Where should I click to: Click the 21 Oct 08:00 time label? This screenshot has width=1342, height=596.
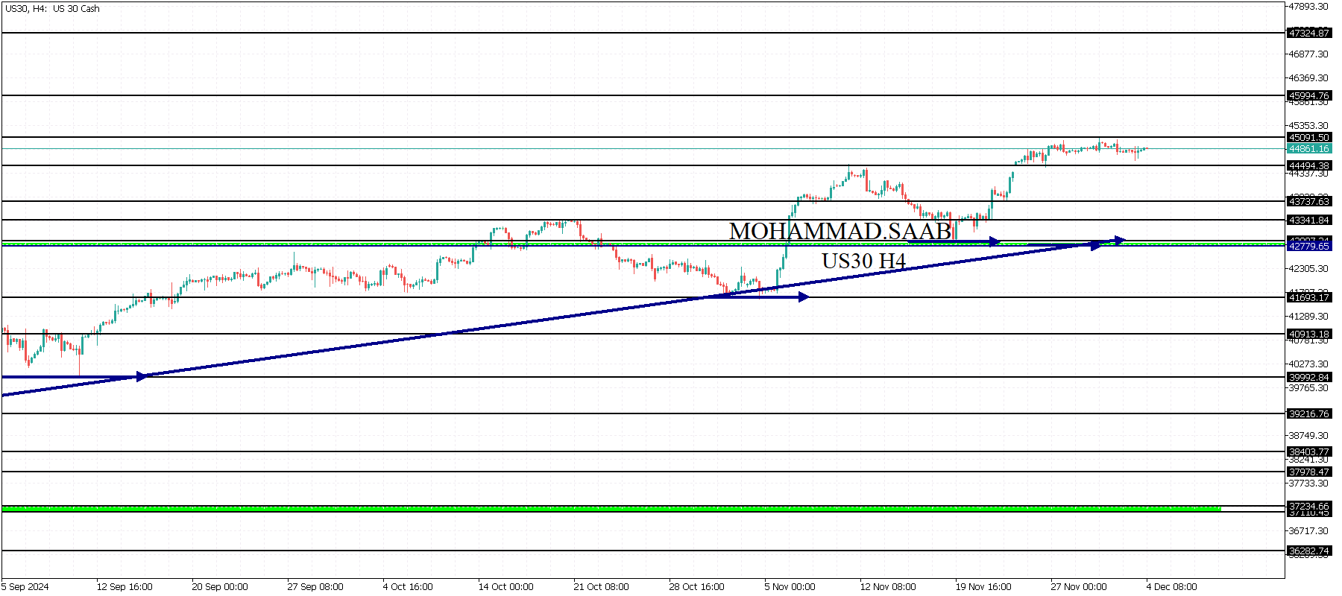tap(602, 587)
